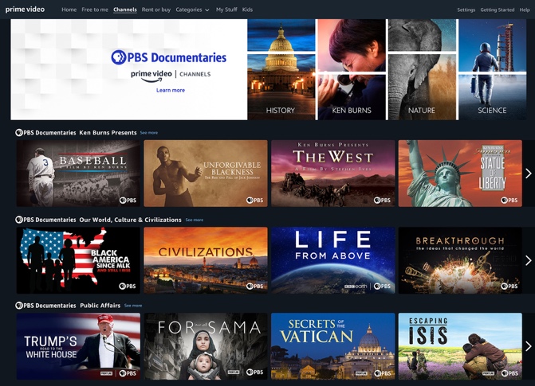Open For Sama thumbnail
This screenshot has height=386, width=535.
[206, 346]
